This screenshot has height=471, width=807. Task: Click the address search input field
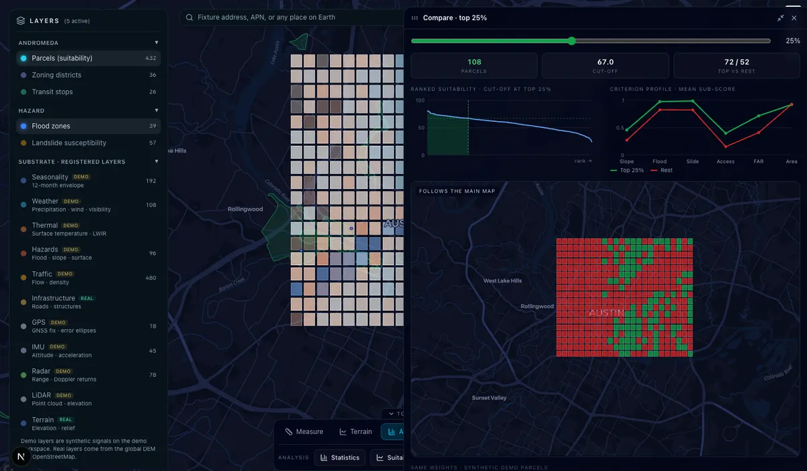(x=291, y=17)
